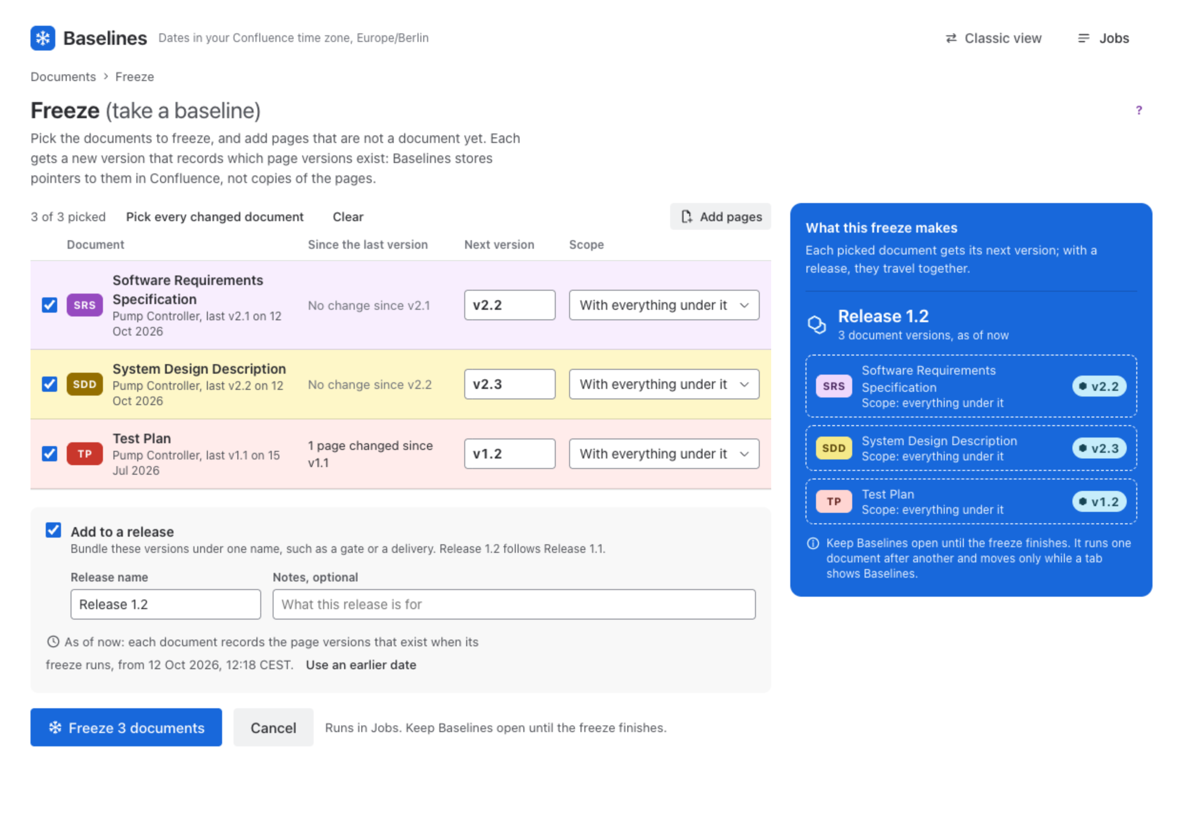This screenshot has width=1183, height=815.
Task: Click the SRS badge in the document table
Action: pyautogui.click(x=85, y=306)
